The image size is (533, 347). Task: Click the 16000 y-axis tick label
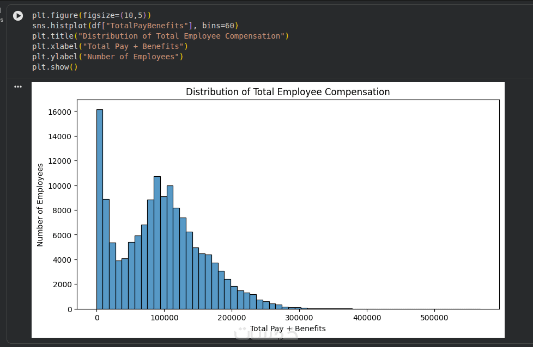click(x=59, y=111)
